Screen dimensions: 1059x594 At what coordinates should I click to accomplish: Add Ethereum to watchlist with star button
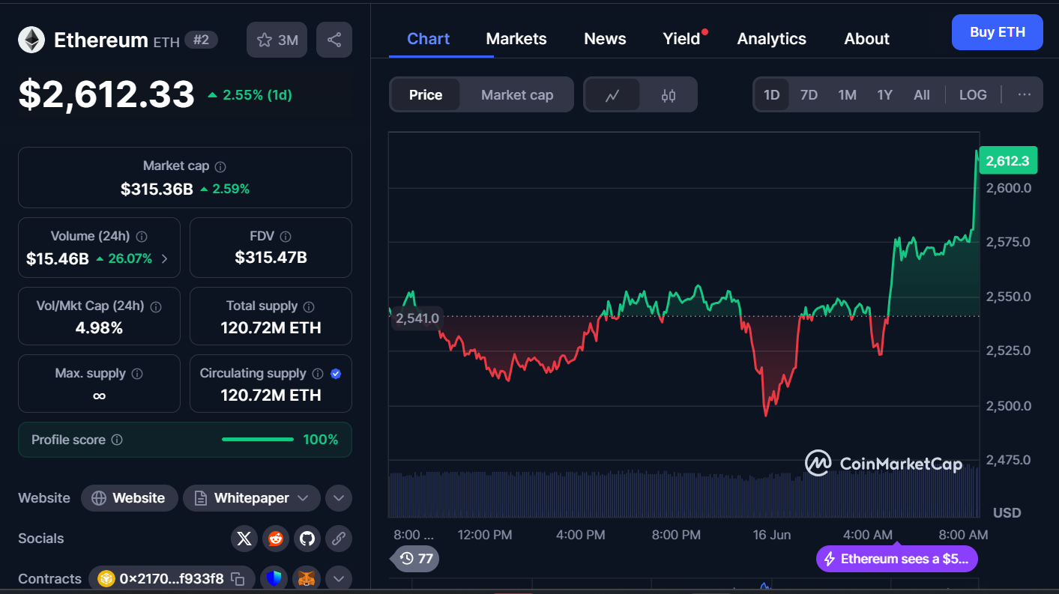pos(277,40)
